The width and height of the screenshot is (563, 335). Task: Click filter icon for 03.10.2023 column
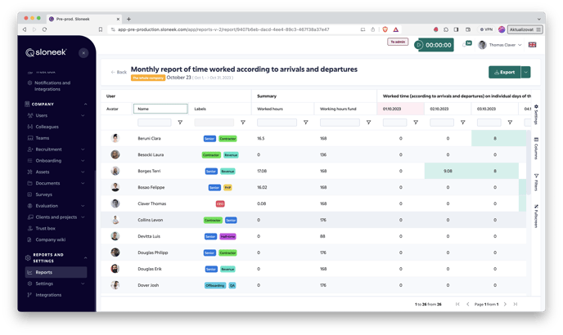(510, 123)
